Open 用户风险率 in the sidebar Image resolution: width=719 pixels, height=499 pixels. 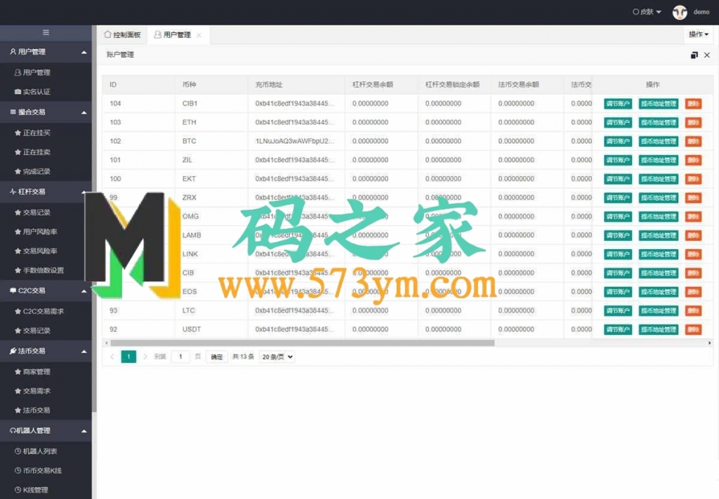pyautogui.click(x=36, y=232)
